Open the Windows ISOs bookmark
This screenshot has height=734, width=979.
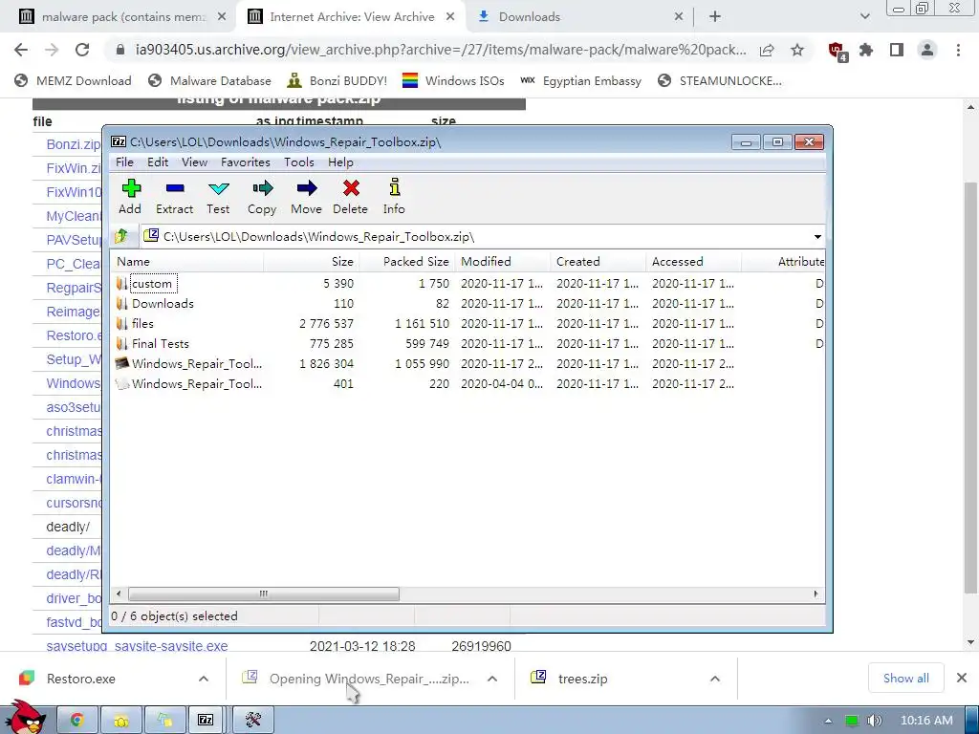coord(453,80)
